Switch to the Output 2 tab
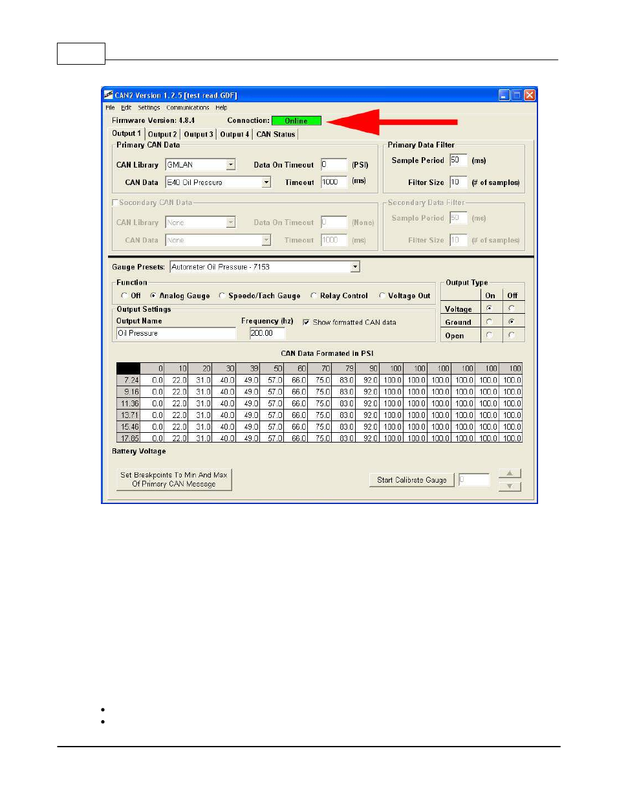617x799 pixels. [162, 135]
